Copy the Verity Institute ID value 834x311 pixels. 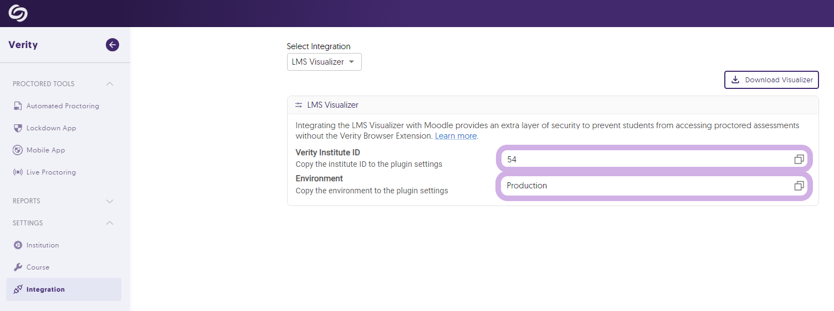click(x=799, y=159)
